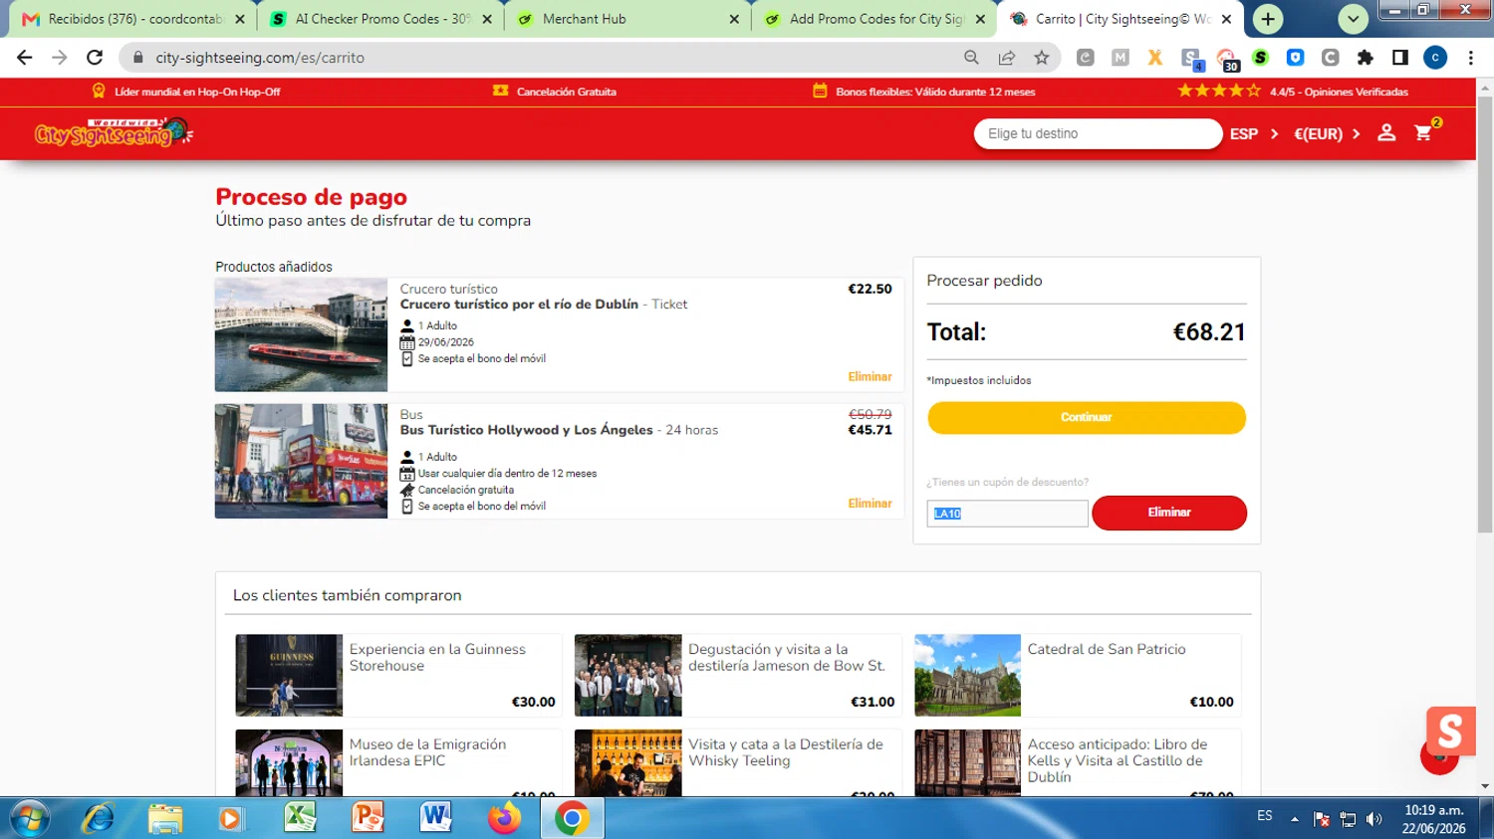The width and height of the screenshot is (1494, 839).
Task: Click the Dublin river cruise thumbnail
Action: (x=301, y=334)
